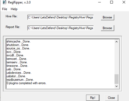This screenshot has width=129, height=101.
Task: Minimize the RegRipper window
Action: 99,2
